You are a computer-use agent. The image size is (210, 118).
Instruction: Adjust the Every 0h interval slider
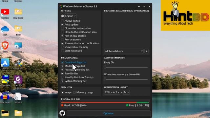[x=126, y=67]
